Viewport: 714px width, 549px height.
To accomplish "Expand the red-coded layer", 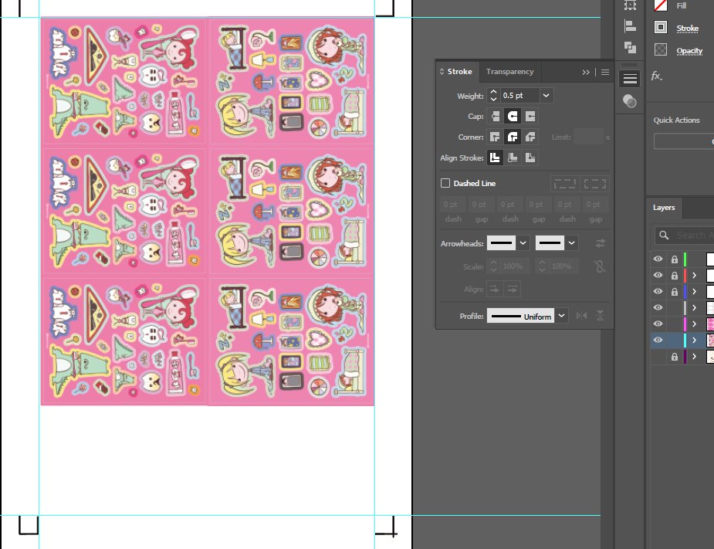I will (695, 275).
